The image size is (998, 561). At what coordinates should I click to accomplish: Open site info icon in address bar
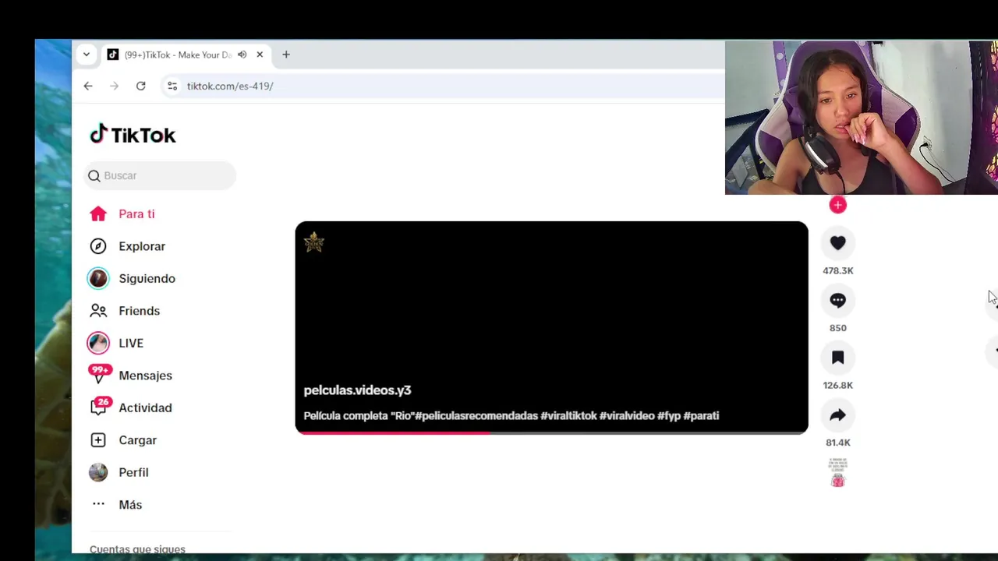pos(172,86)
